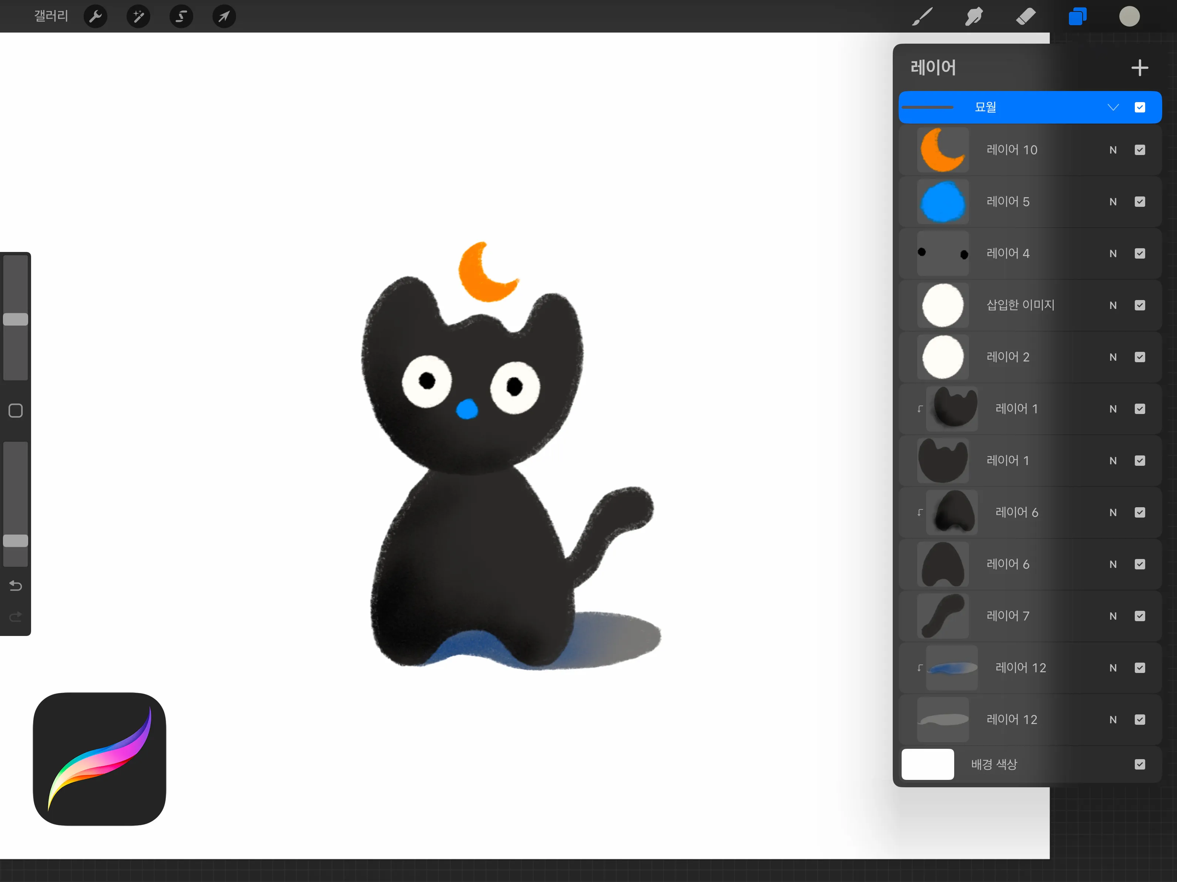Adjust the brush opacity slider handle
The height and width of the screenshot is (882, 1177).
16,541
